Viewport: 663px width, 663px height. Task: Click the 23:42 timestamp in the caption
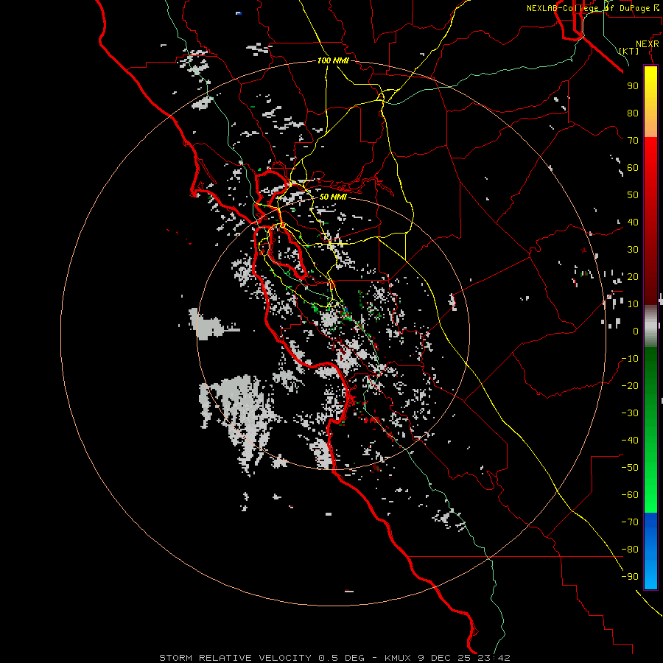(x=494, y=658)
